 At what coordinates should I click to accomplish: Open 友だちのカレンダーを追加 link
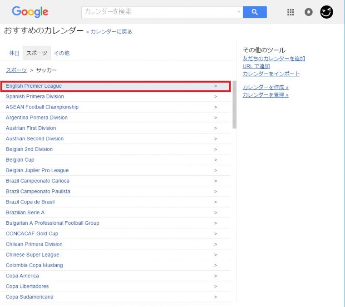click(274, 59)
